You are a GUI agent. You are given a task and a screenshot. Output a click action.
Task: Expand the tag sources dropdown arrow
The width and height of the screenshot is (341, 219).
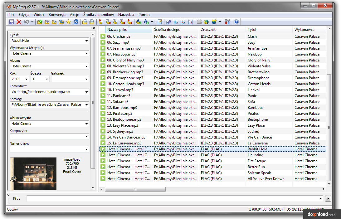(220, 22)
